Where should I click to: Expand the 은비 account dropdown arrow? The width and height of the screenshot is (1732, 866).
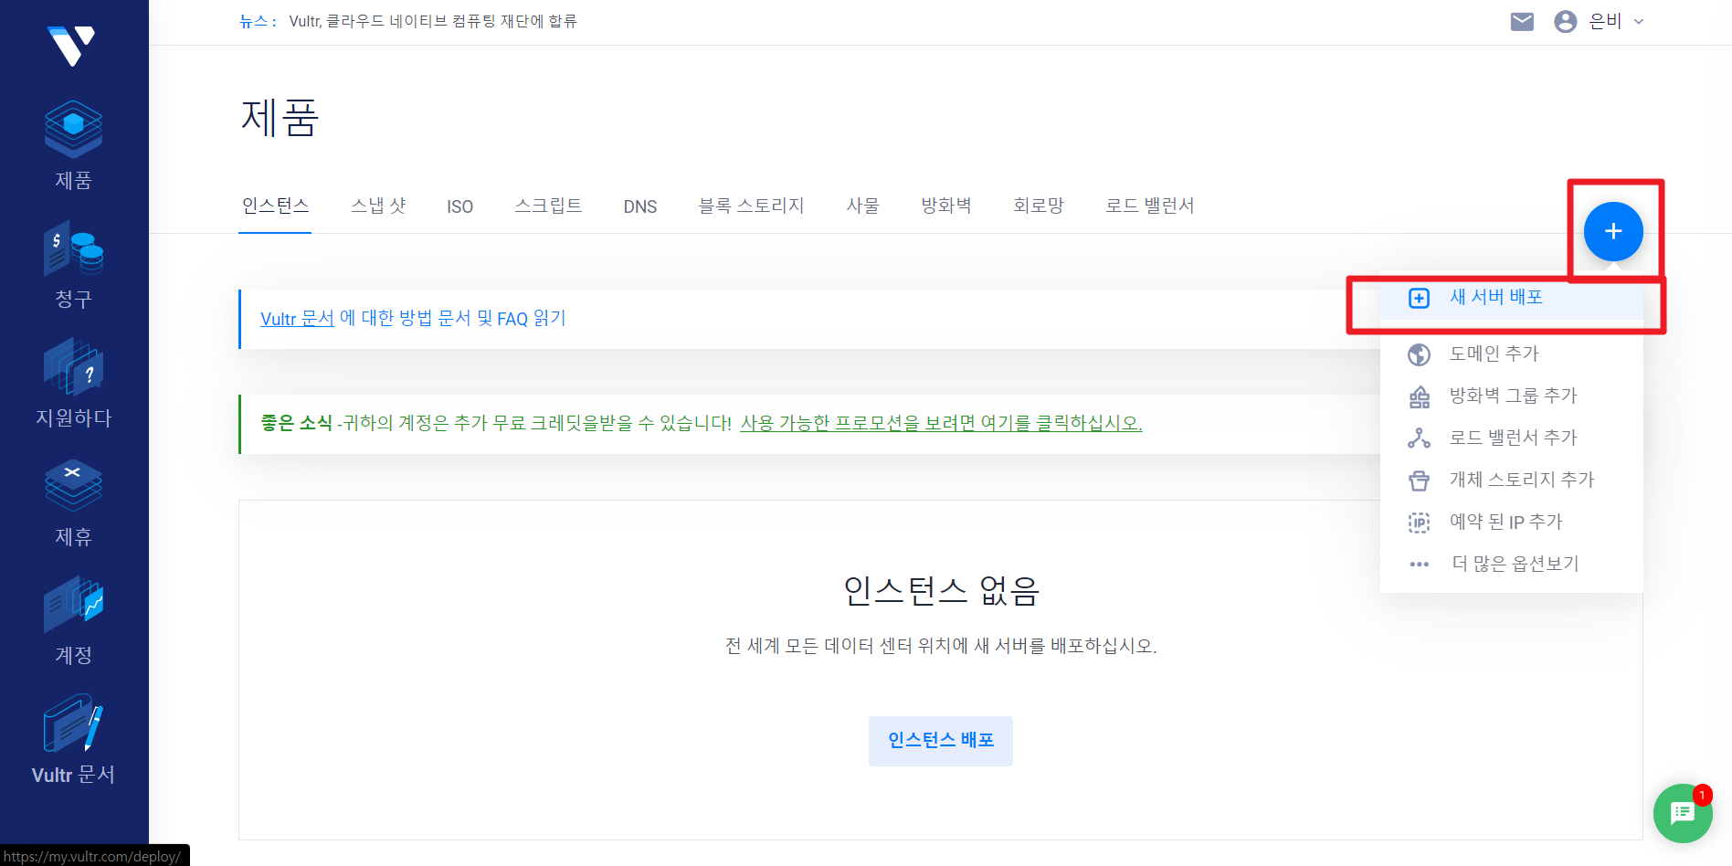[1639, 22]
